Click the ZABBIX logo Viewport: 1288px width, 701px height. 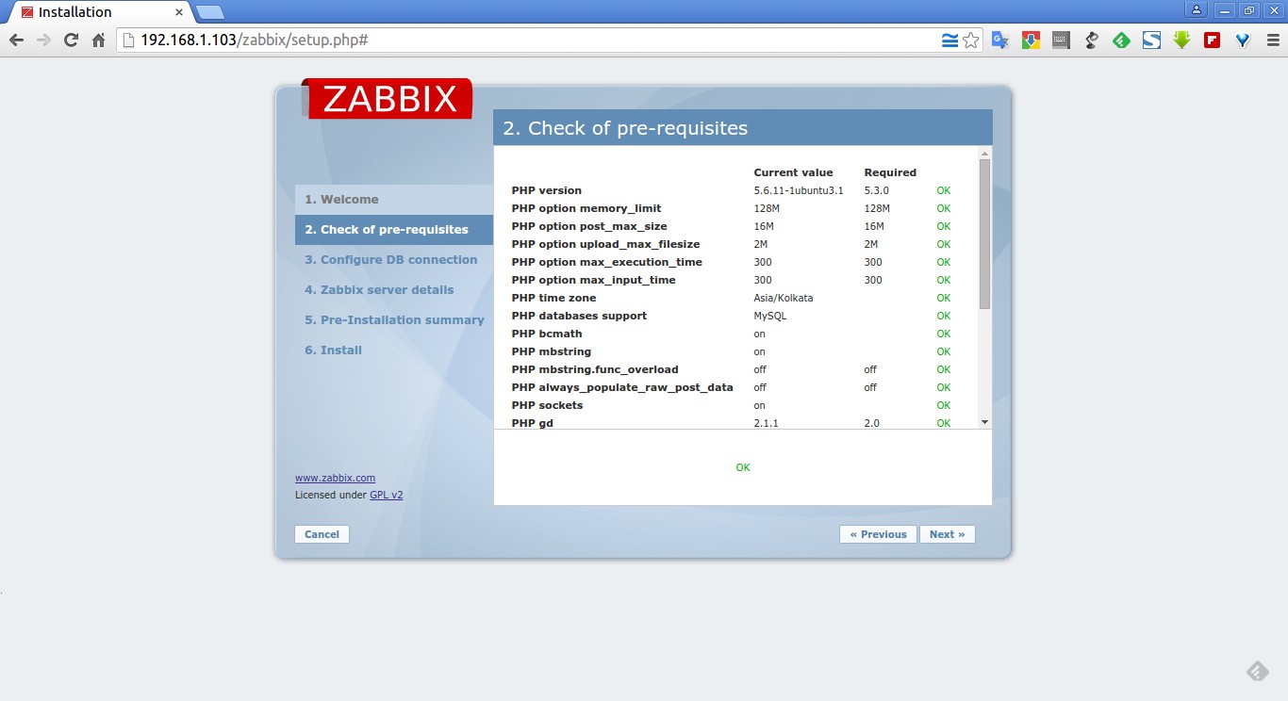coord(388,99)
